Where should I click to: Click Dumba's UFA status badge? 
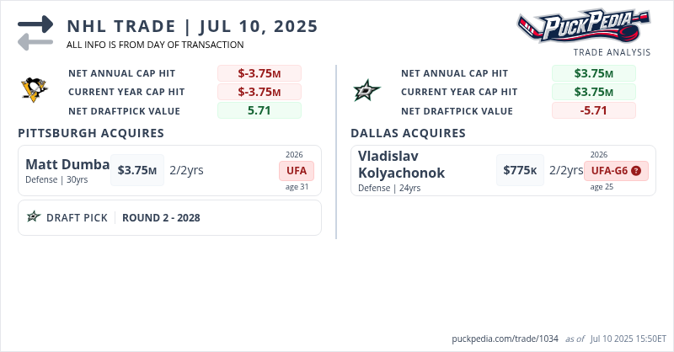[297, 171]
